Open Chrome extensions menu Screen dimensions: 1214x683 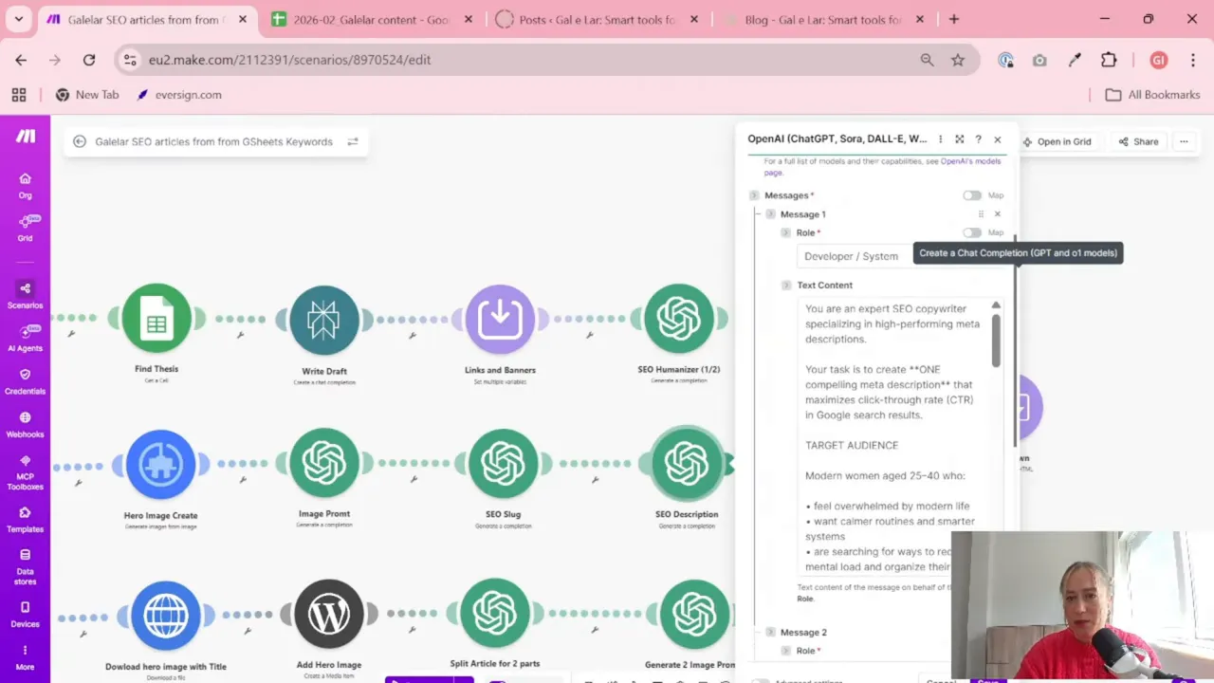click(x=1109, y=60)
